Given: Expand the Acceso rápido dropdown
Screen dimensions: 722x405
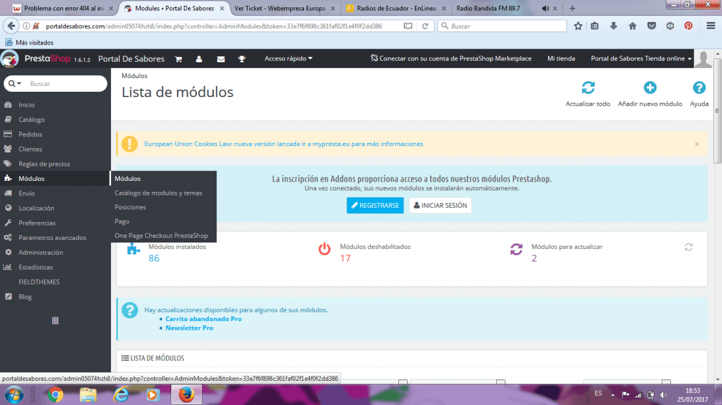Looking at the screenshot, I should pos(288,58).
